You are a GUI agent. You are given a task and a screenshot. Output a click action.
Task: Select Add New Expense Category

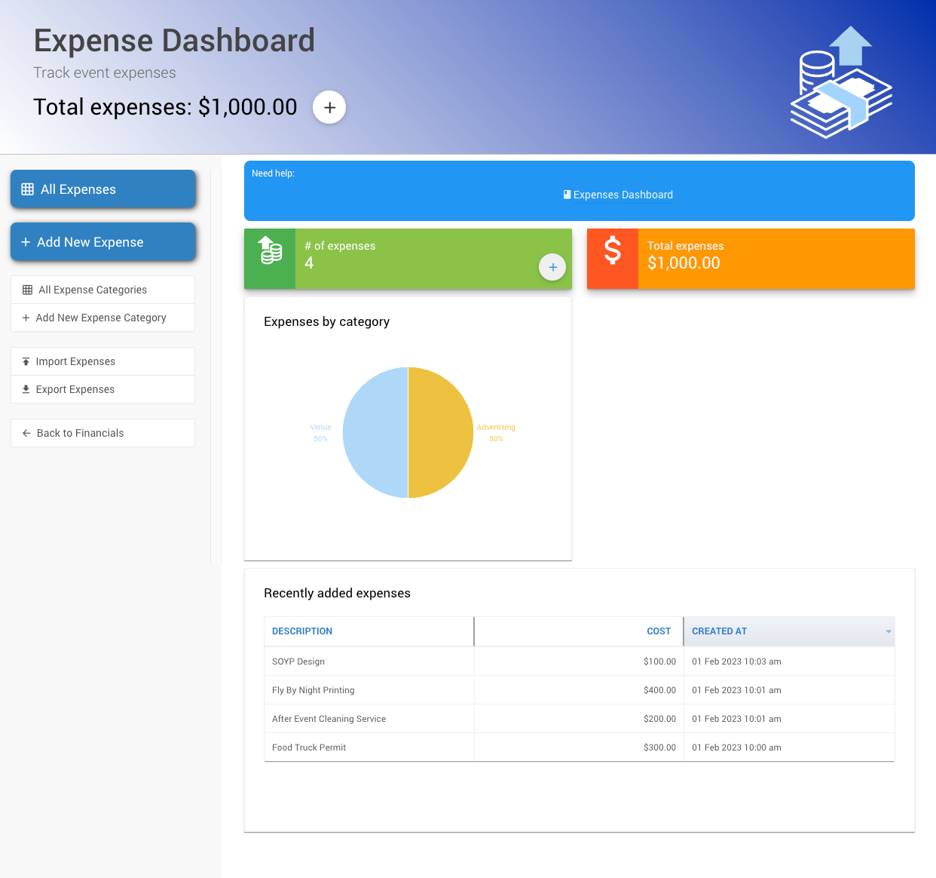click(101, 318)
